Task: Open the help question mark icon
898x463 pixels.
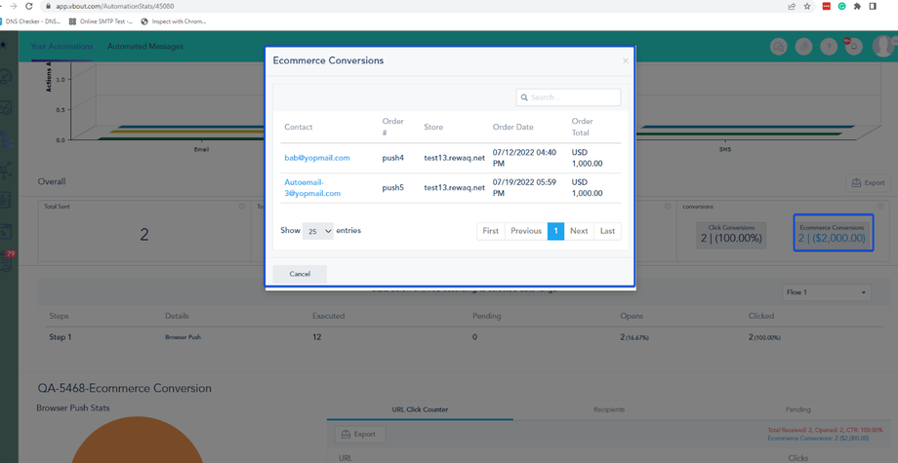Action: pyautogui.click(x=829, y=47)
